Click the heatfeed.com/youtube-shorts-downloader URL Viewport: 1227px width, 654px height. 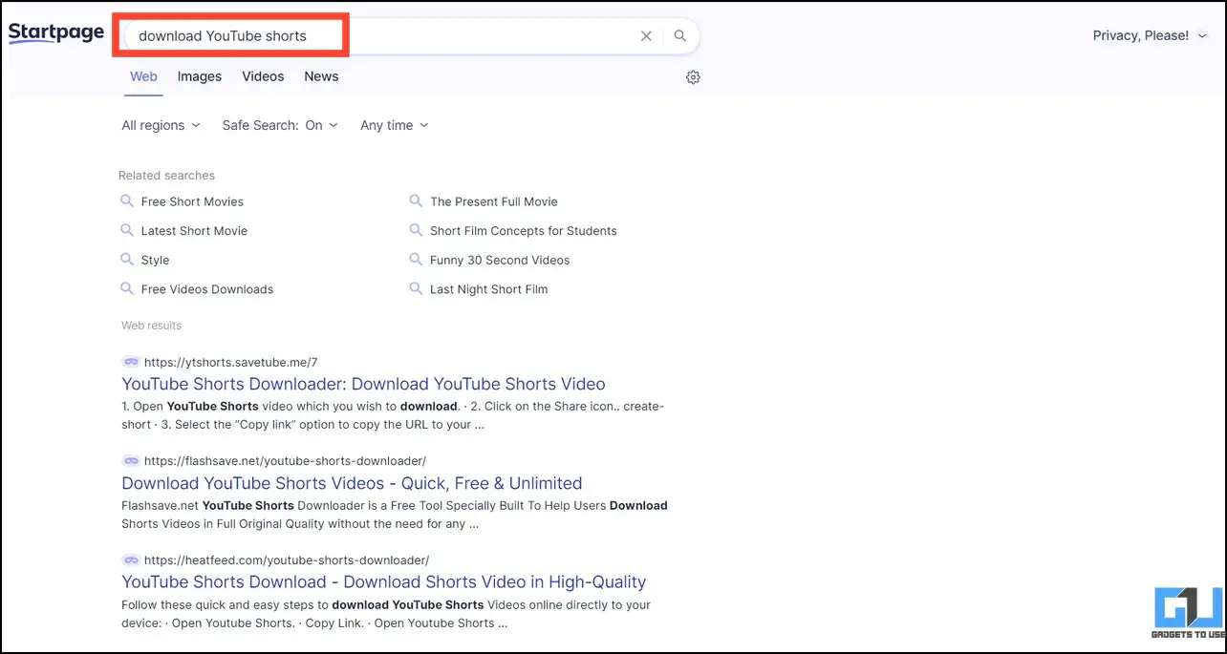(287, 560)
